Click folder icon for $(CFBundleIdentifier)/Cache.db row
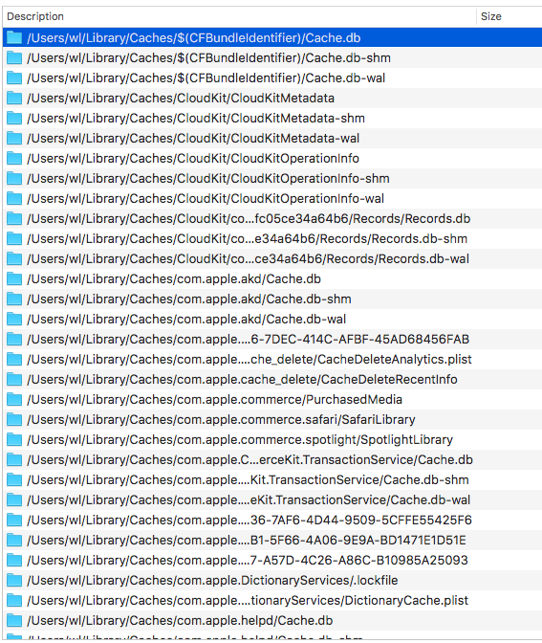This screenshot has height=643, width=542. click(x=14, y=37)
